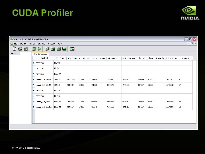This screenshot has height=154, width=205.
Task: Click CPU Time value in row 8
Action: coord(70,102)
